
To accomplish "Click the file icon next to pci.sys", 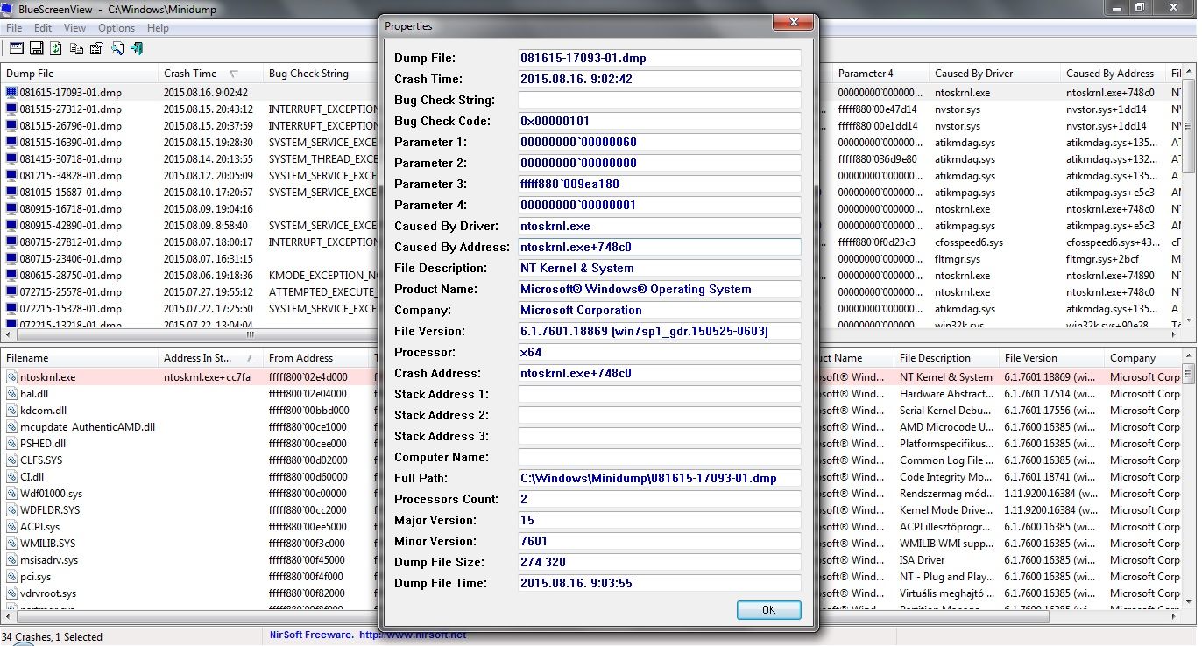I will point(11,577).
